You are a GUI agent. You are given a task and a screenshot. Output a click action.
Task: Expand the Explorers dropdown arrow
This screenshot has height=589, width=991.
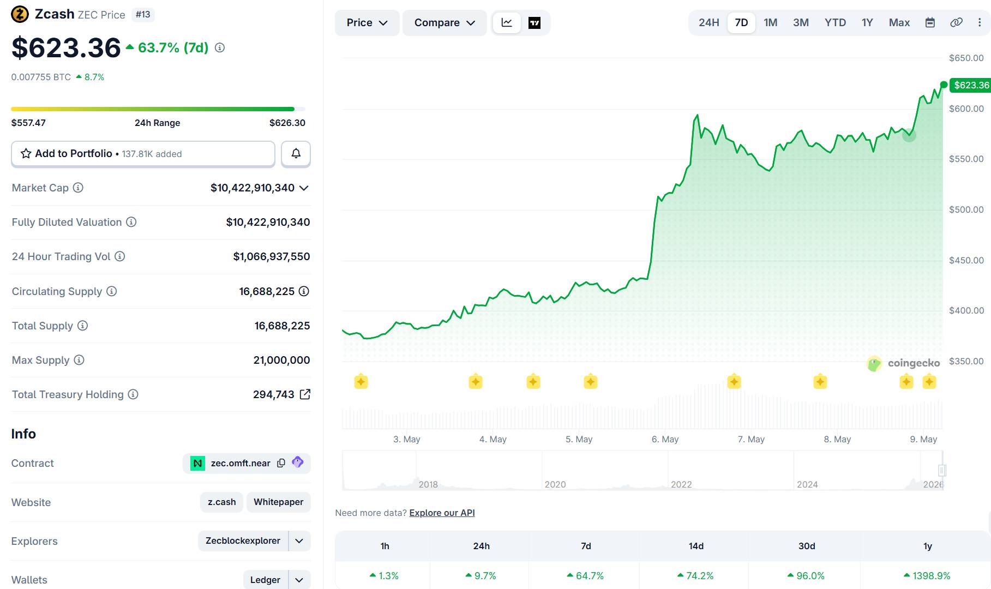pyautogui.click(x=299, y=541)
